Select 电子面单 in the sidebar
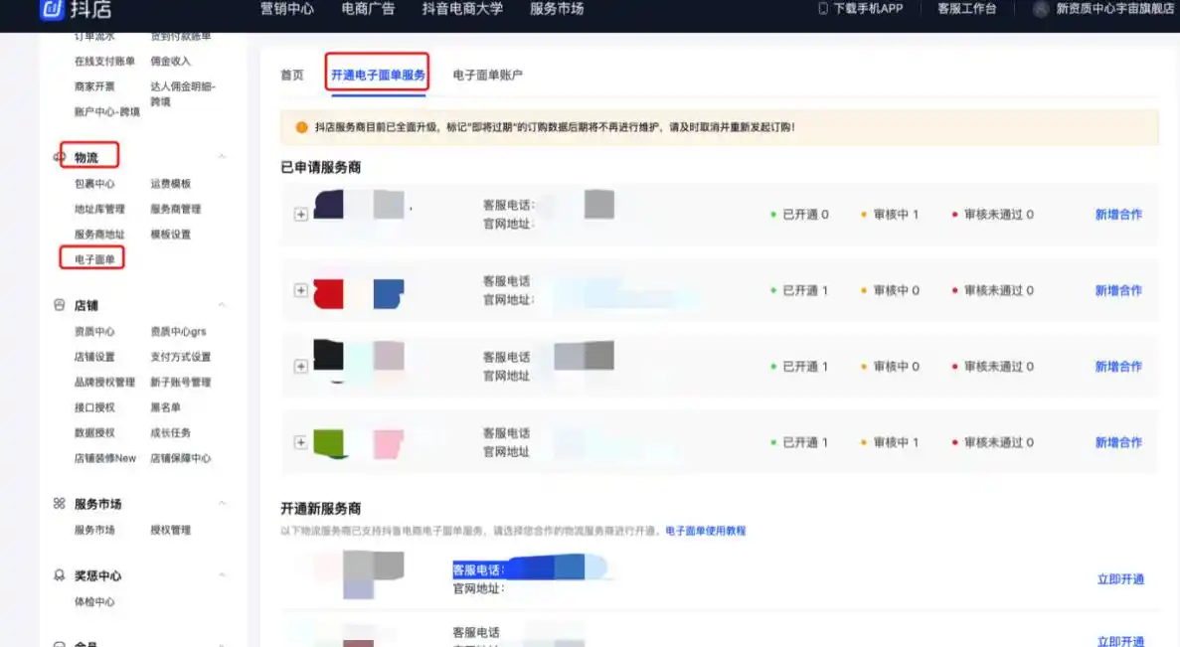Viewport: 1180px width, 647px height. point(94,259)
